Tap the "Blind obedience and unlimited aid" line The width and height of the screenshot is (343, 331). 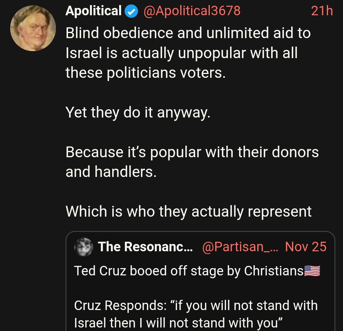point(188,33)
